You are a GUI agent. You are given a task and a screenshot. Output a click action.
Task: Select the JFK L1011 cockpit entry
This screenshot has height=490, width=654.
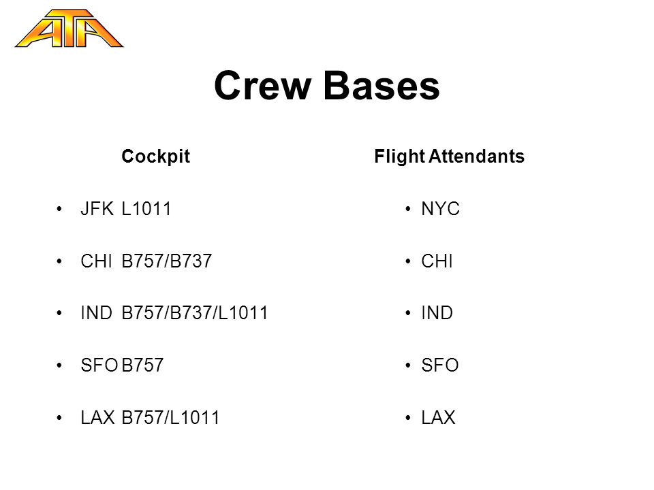pyautogui.click(x=125, y=209)
